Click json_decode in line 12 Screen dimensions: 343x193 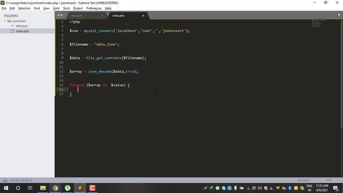100,71
